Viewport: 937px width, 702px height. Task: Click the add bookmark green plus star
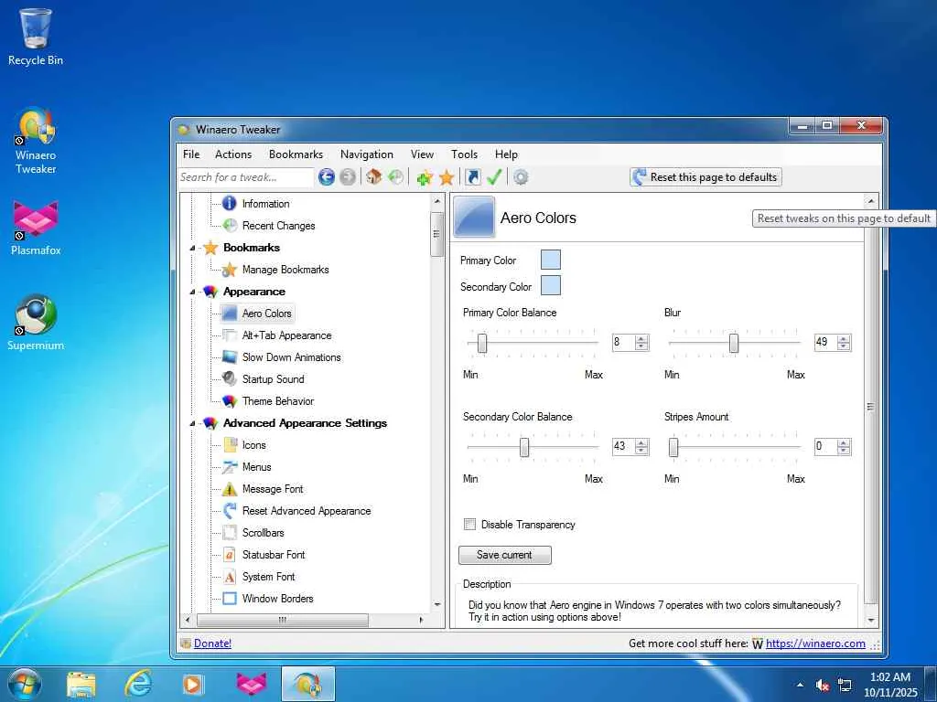point(424,177)
